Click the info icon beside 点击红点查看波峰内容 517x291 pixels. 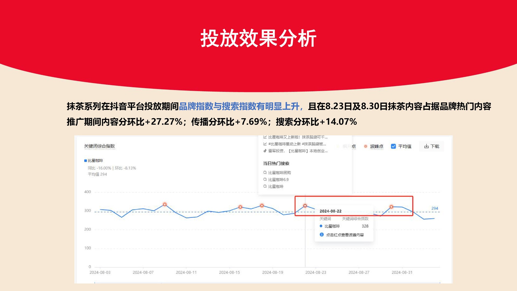322,235
